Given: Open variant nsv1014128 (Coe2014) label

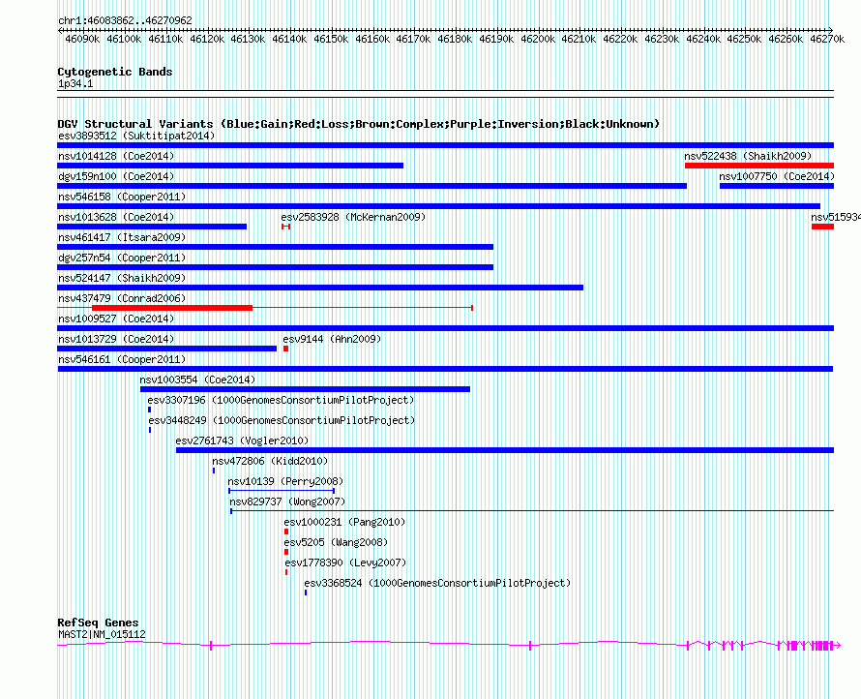Looking at the screenshot, I should click(x=116, y=156).
